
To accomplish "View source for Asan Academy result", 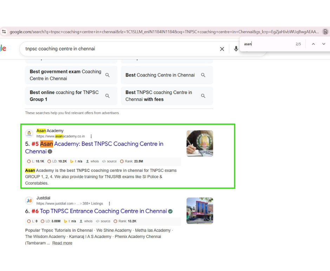I will click(110, 161).
